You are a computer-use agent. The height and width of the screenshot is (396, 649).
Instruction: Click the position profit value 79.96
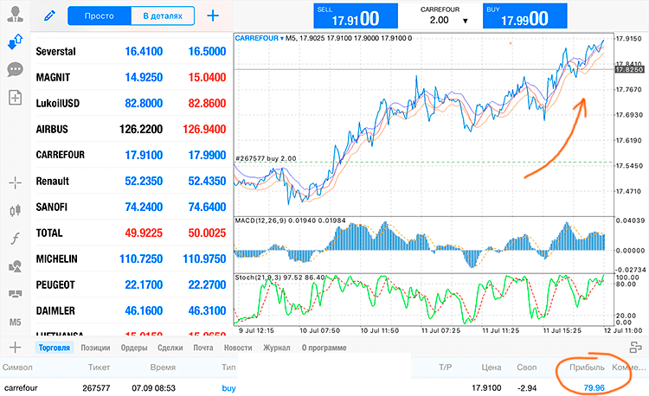point(594,387)
